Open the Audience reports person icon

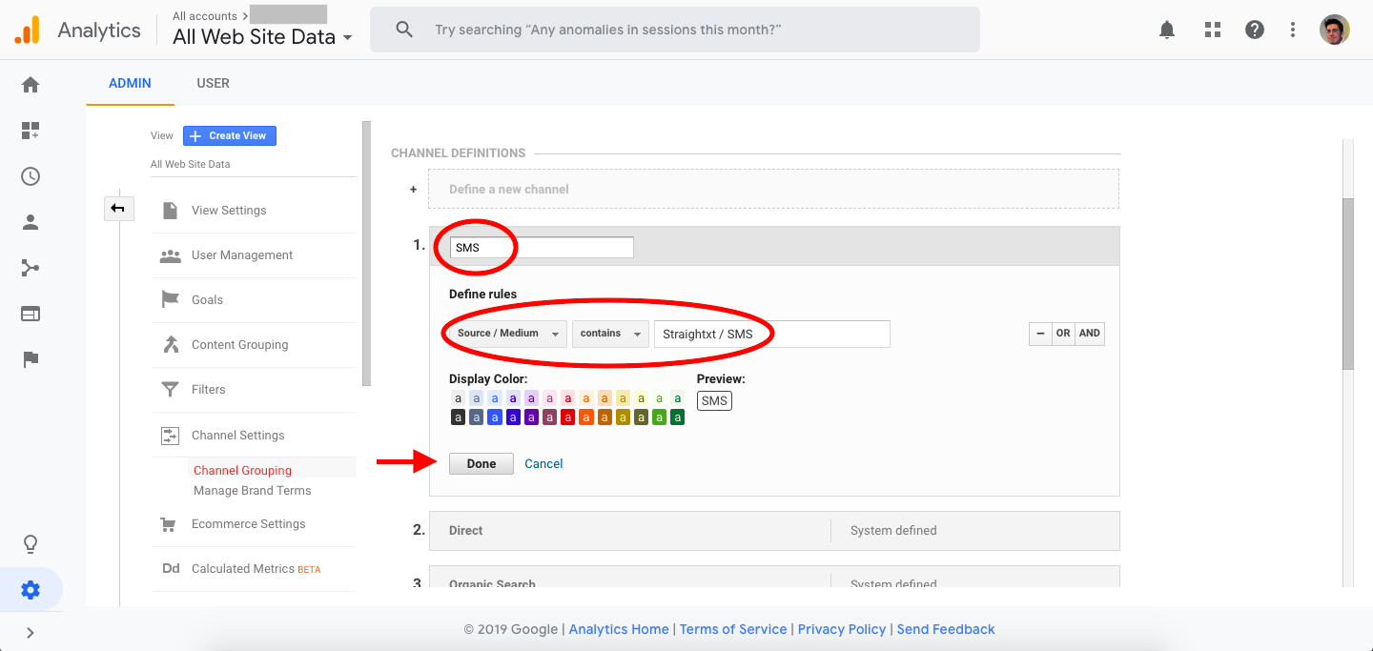[30, 221]
